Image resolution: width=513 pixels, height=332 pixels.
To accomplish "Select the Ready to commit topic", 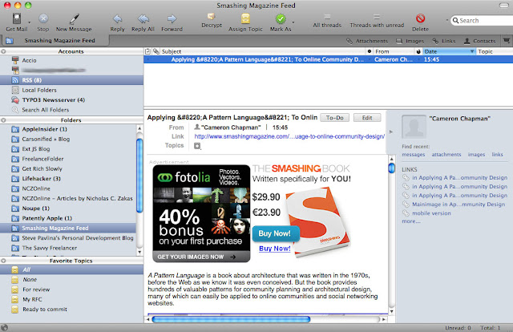I will pos(71,309).
